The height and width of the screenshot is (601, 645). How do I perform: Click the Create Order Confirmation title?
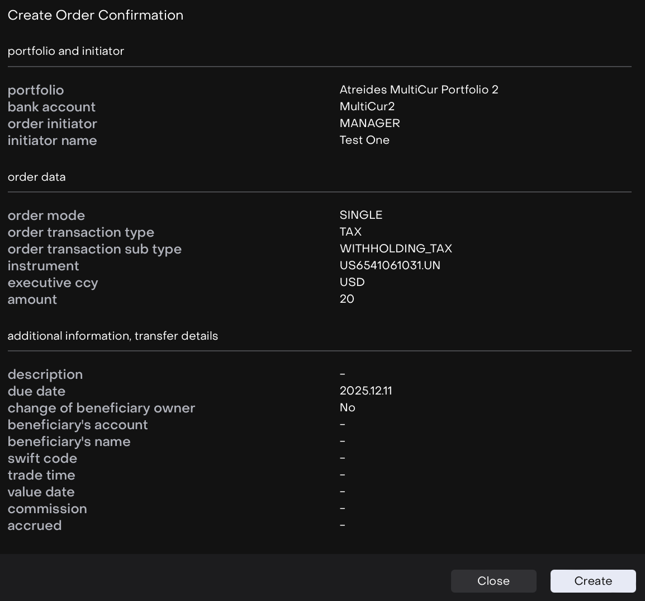(96, 15)
